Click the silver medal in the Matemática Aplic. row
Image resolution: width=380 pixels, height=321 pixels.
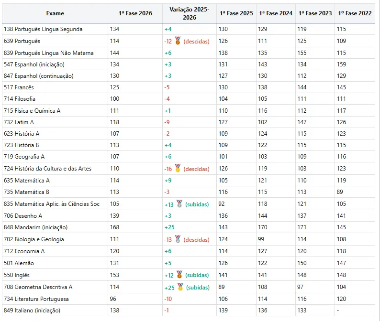(179, 203)
